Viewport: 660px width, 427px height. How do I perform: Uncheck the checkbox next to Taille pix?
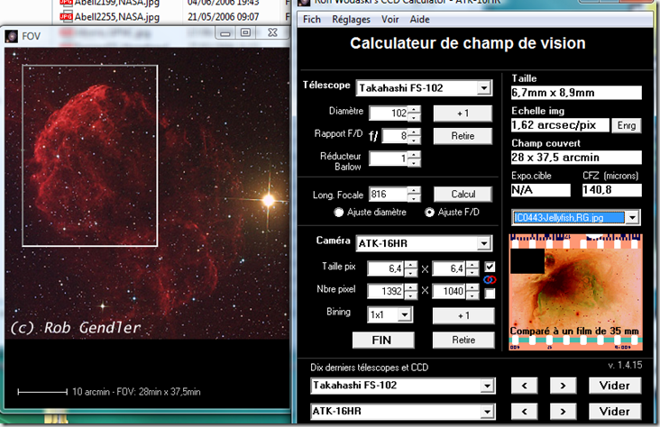click(x=490, y=267)
